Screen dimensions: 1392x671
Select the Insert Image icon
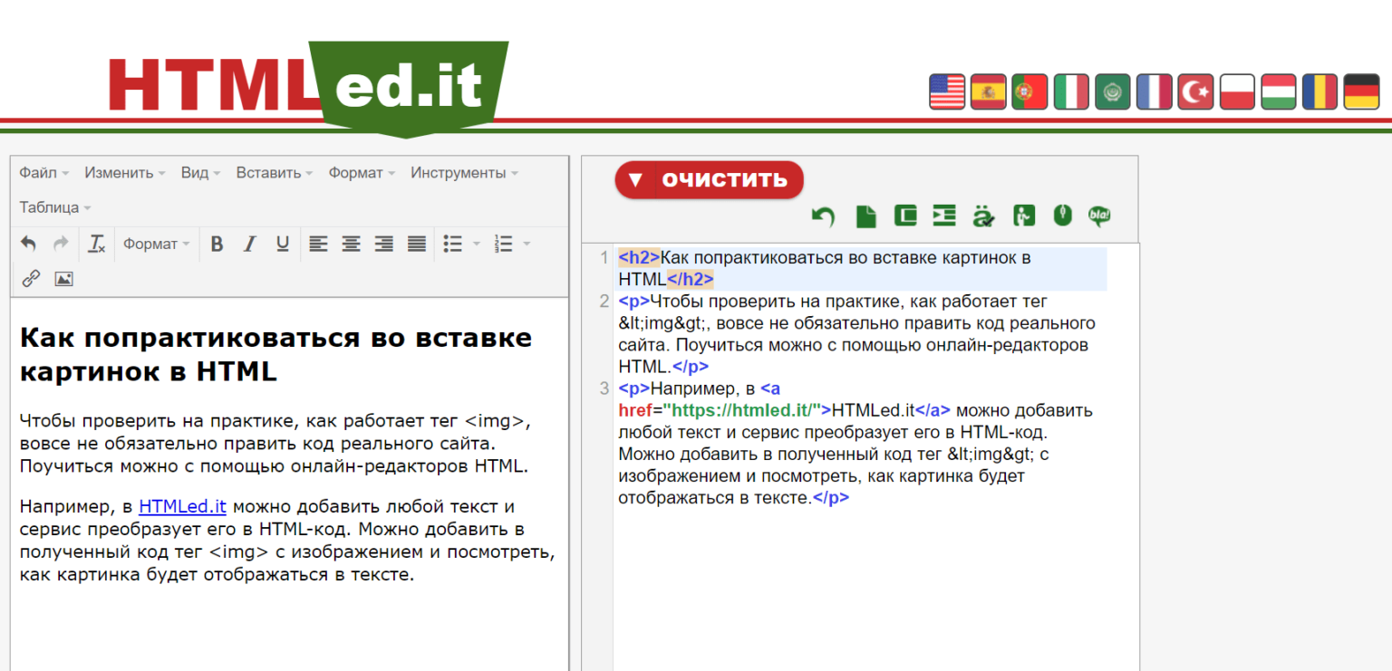coord(63,278)
